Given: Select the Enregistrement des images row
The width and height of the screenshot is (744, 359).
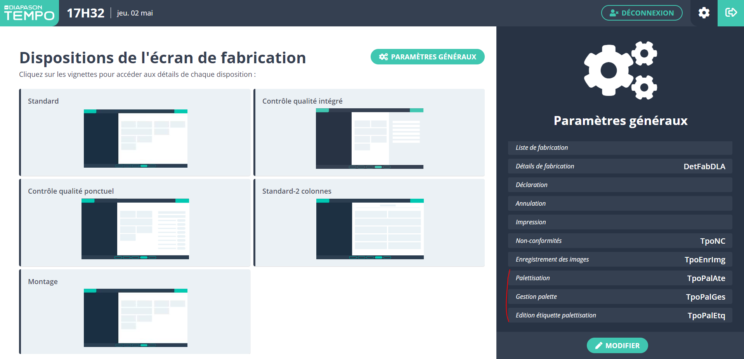Looking at the screenshot, I should pos(620,260).
